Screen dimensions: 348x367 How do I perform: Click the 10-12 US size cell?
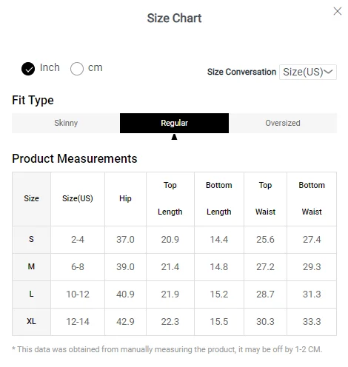(78, 294)
